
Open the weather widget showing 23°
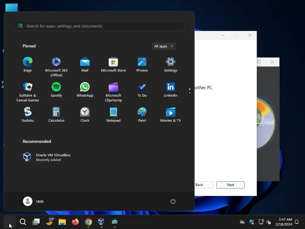point(49,222)
